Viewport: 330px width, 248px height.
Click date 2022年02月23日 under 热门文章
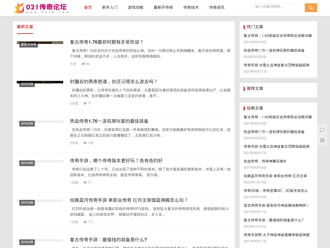(x=255, y=57)
